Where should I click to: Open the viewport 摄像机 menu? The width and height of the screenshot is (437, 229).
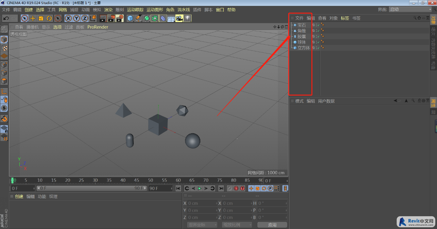coord(33,27)
